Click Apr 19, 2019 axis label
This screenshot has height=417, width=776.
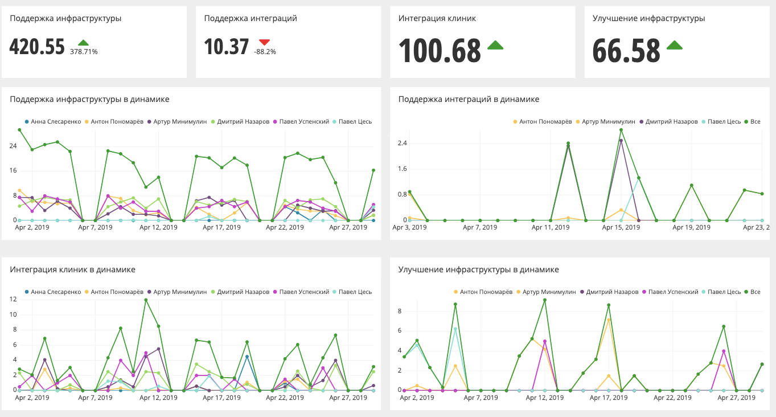coord(691,227)
